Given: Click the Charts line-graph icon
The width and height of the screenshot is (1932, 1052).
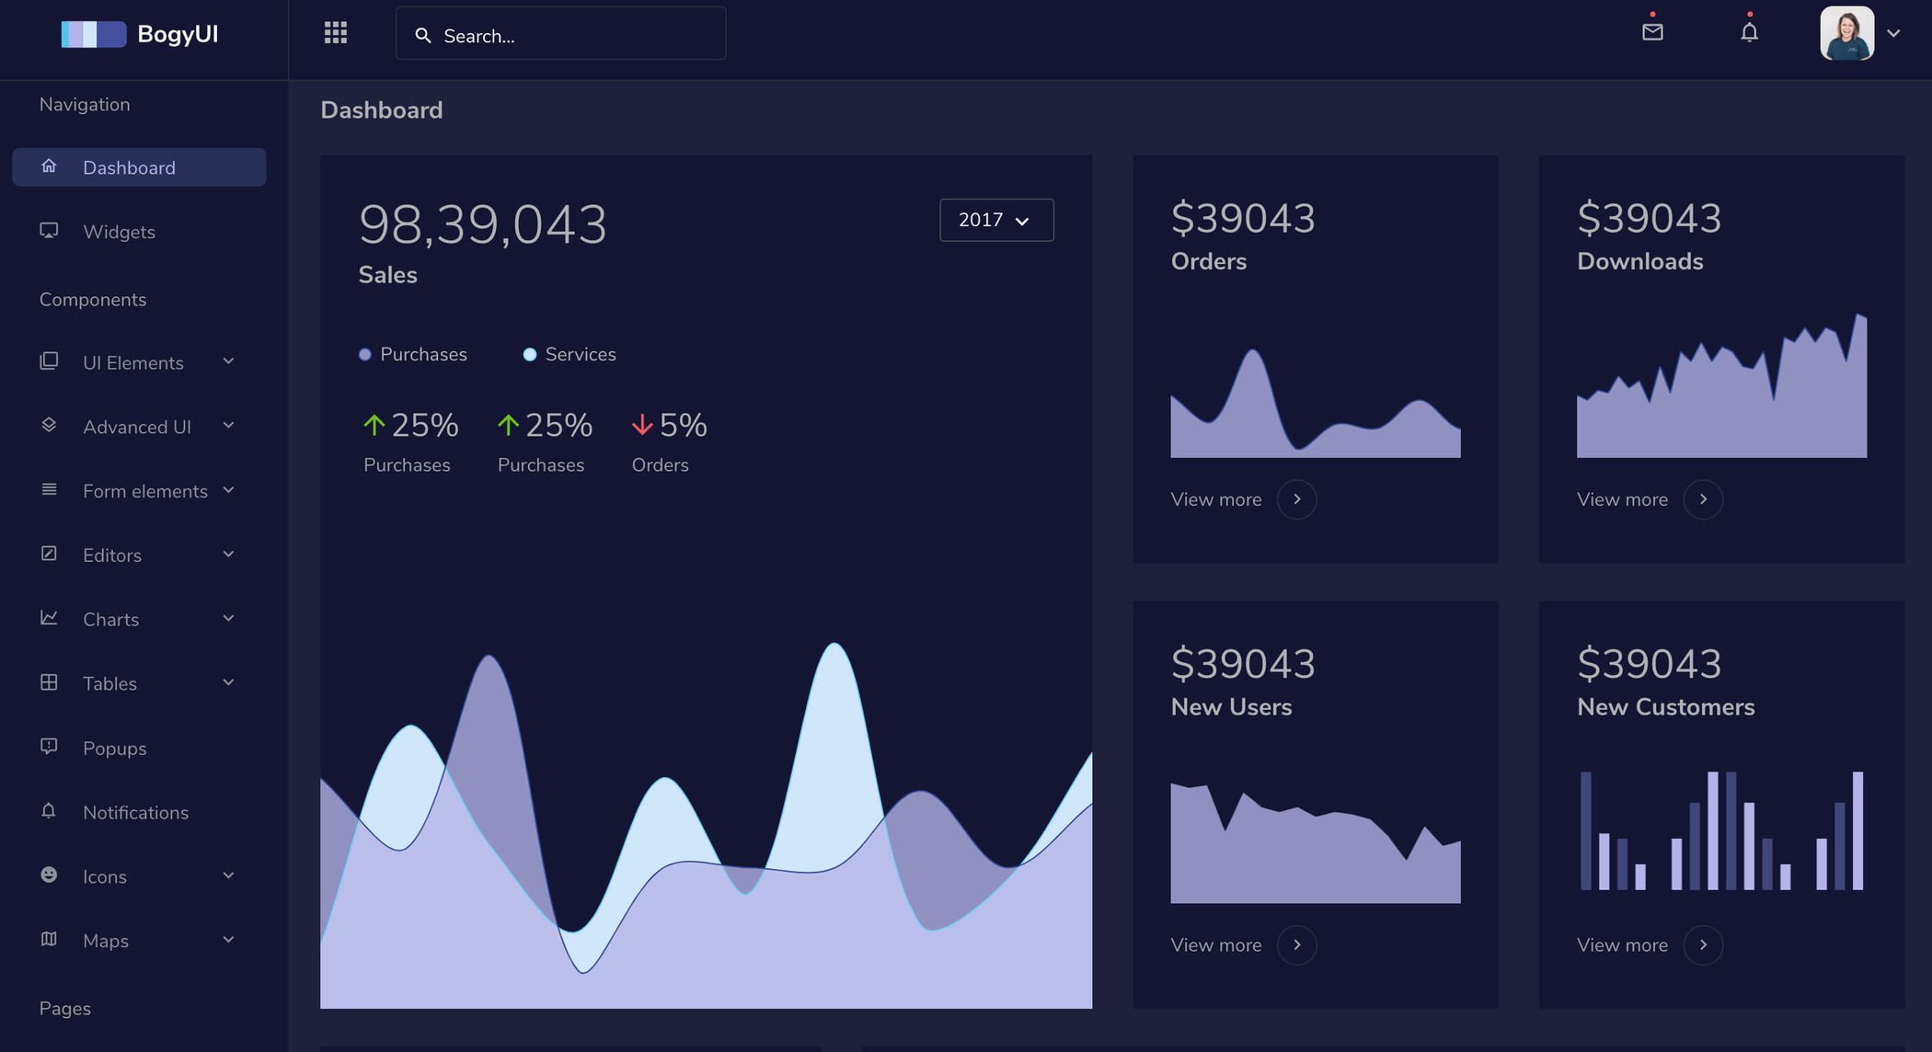Looking at the screenshot, I should pos(49,618).
